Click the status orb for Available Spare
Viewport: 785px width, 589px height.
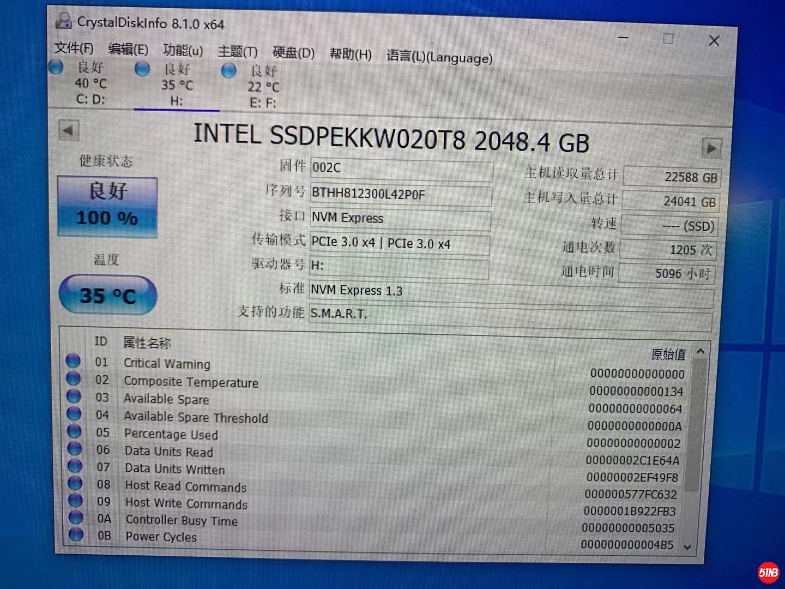pyautogui.click(x=74, y=396)
